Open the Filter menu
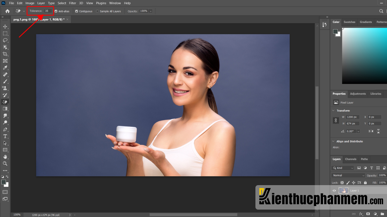 (73, 3)
